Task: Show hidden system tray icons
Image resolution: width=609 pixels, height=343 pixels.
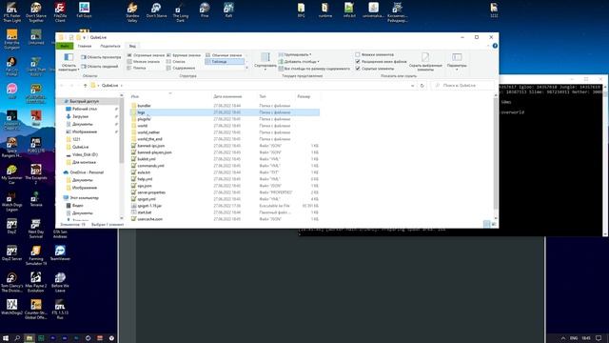Action: tap(563, 338)
